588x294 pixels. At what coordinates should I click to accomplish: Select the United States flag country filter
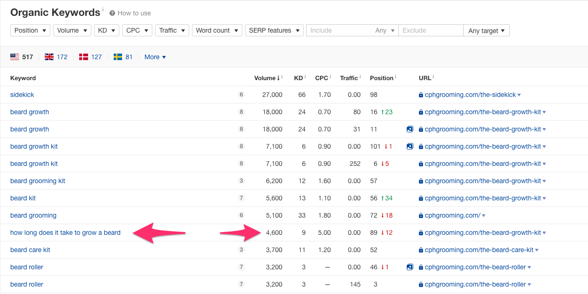pyautogui.click(x=21, y=57)
